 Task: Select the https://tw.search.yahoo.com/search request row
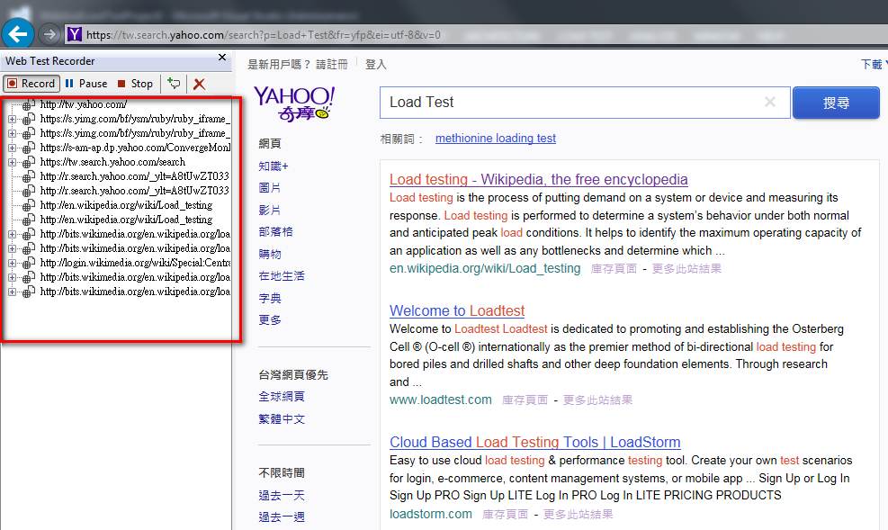click(x=112, y=162)
